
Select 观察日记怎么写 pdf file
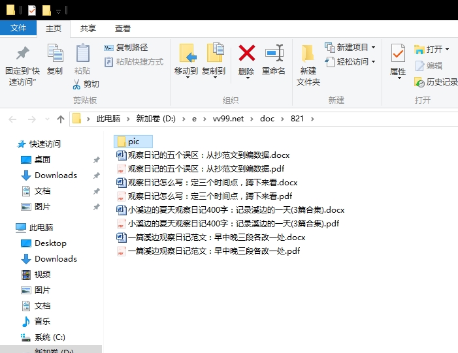204,196
